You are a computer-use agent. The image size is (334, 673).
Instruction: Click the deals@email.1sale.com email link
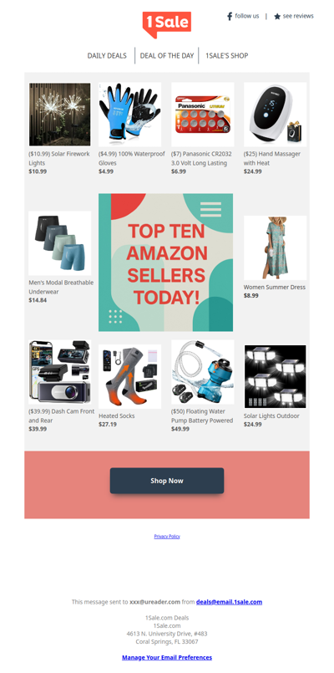point(229,602)
